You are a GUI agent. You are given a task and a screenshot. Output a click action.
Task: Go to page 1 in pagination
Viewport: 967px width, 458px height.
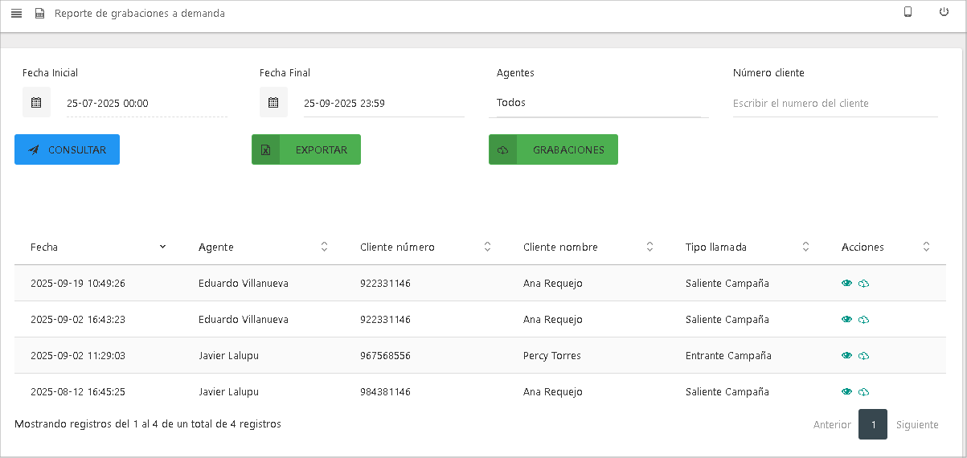tap(872, 424)
